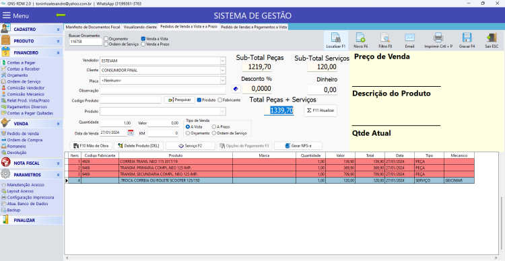
Task: Open the hamburger Menu icon
Action: [x=7, y=15]
